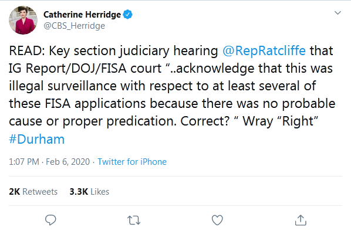This screenshot has height=234, width=351.
Task: Click the Feb 6, 2020 date
Action: click(x=68, y=162)
